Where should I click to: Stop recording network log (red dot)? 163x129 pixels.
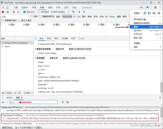[3, 12]
